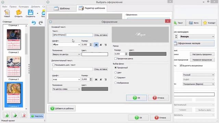Viewport: 219px width, 123px height.
Task: Toggle underline for additional text font
Action: click(105, 80)
